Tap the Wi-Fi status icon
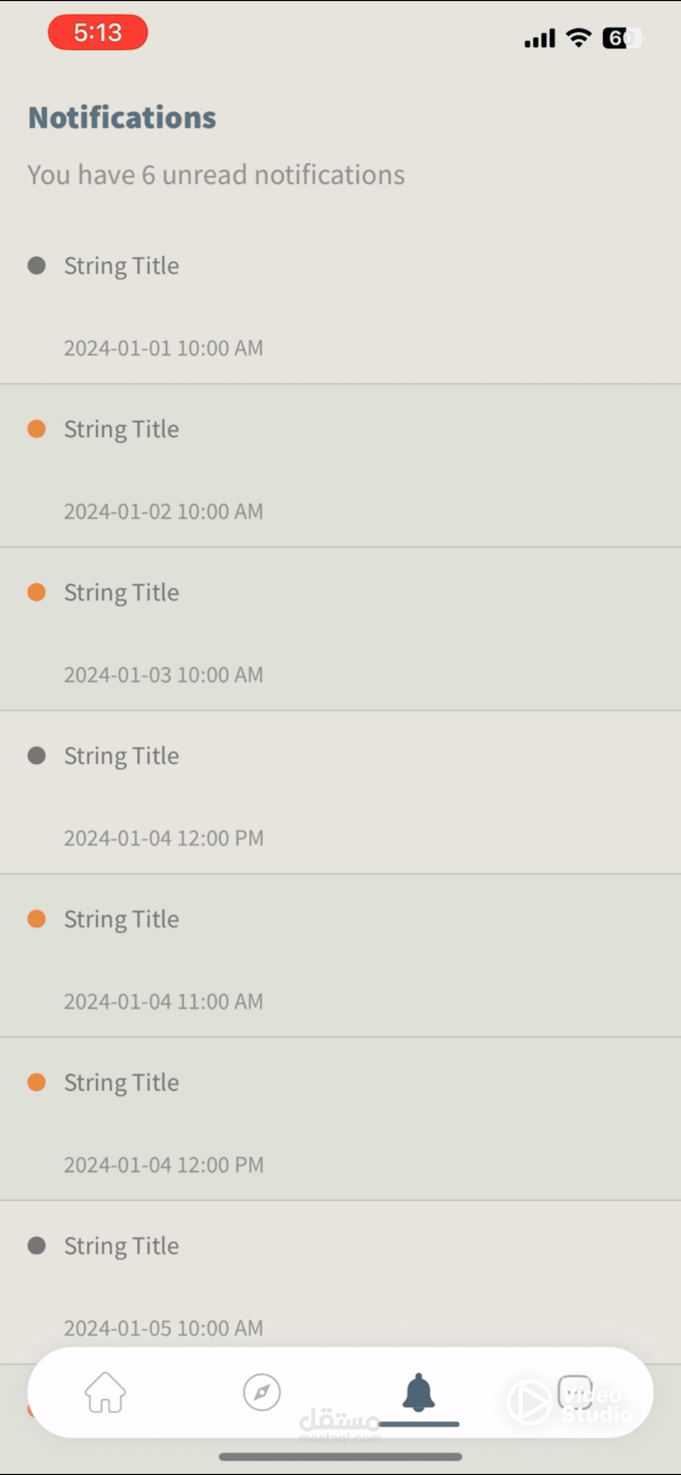Viewport: 681px width, 1475px height. tap(578, 38)
